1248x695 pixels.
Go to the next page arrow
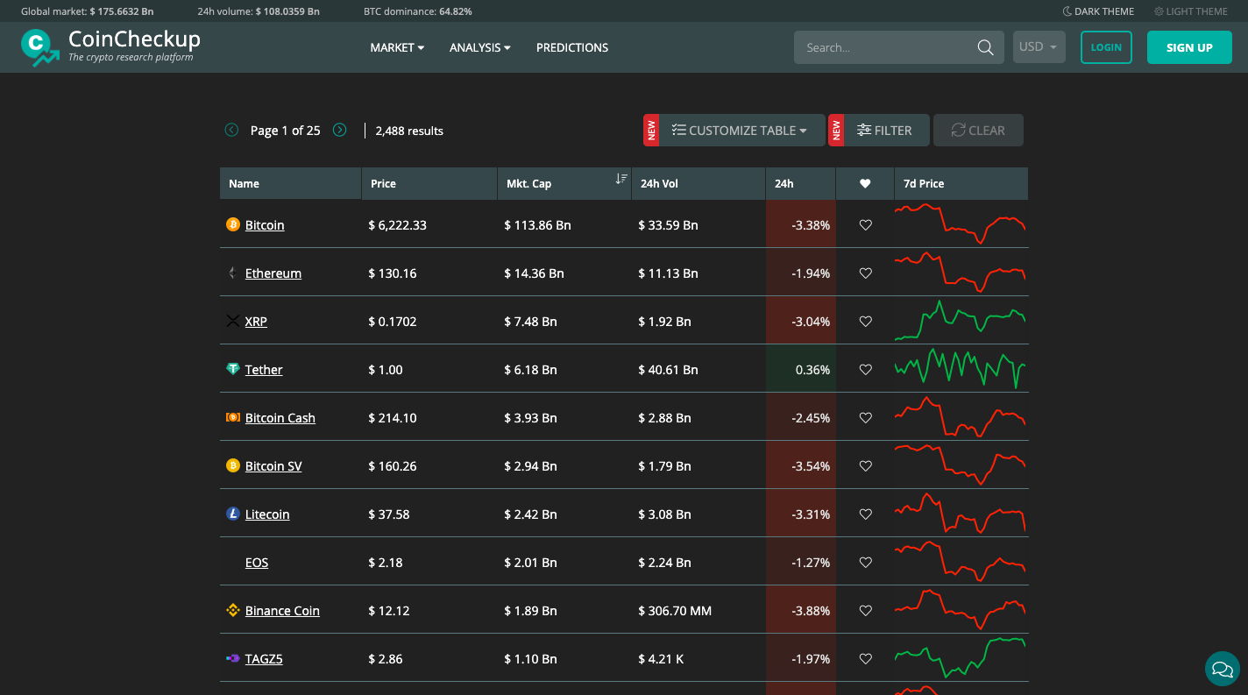pyautogui.click(x=340, y=131)
